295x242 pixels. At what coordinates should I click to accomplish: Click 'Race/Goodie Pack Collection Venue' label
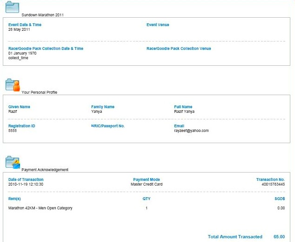(x=179, y=48)
